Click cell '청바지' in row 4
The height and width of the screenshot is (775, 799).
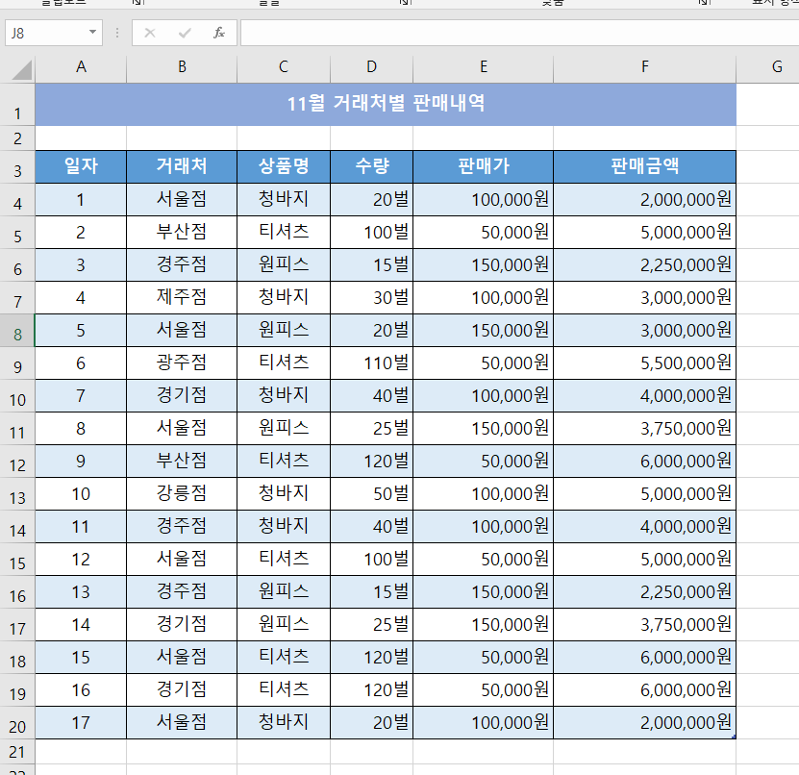point(284,199)
